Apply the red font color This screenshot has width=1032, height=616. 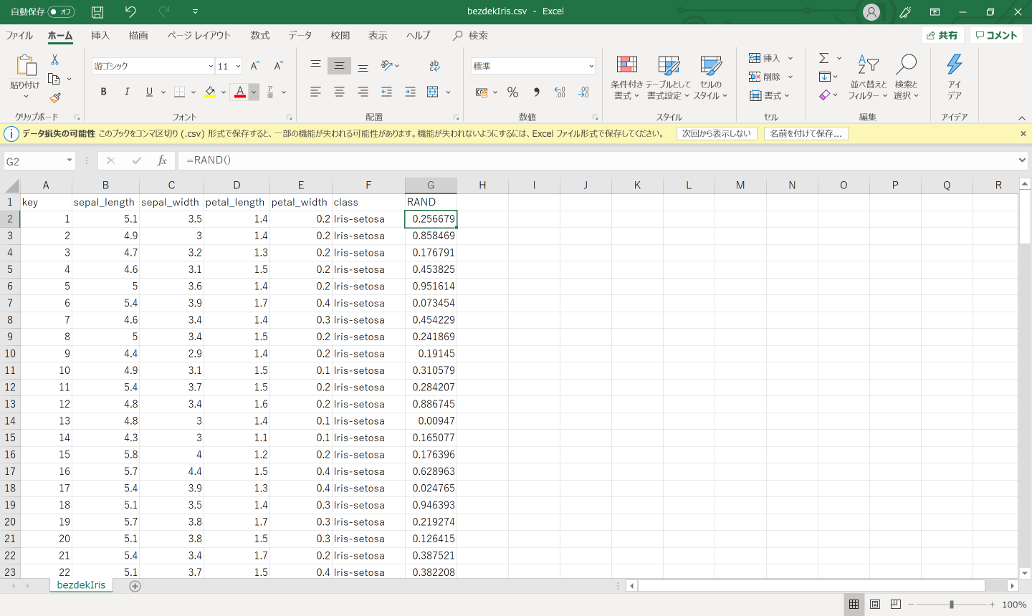click(x=240, y=92)
